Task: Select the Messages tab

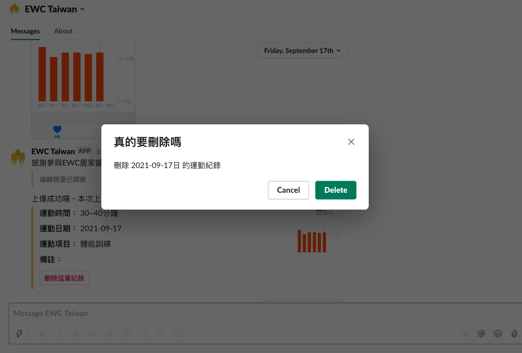Action: coord(25,31)
